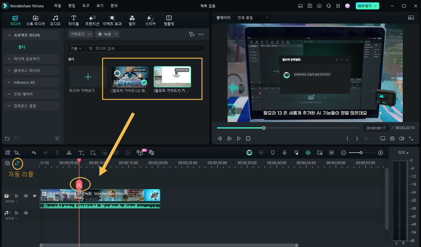Select the 폴더 item in sidebar
Image resolution: width=421 pixels, height=247 pixels.
[x=22, y=47]
